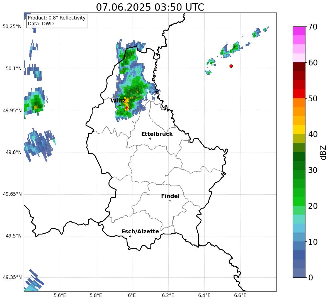The width and height of the screenshot is (330, 301).
Task: Click the 'Product: 0.8° Reflectivity' legend text
Action: [x=57, y=18]
